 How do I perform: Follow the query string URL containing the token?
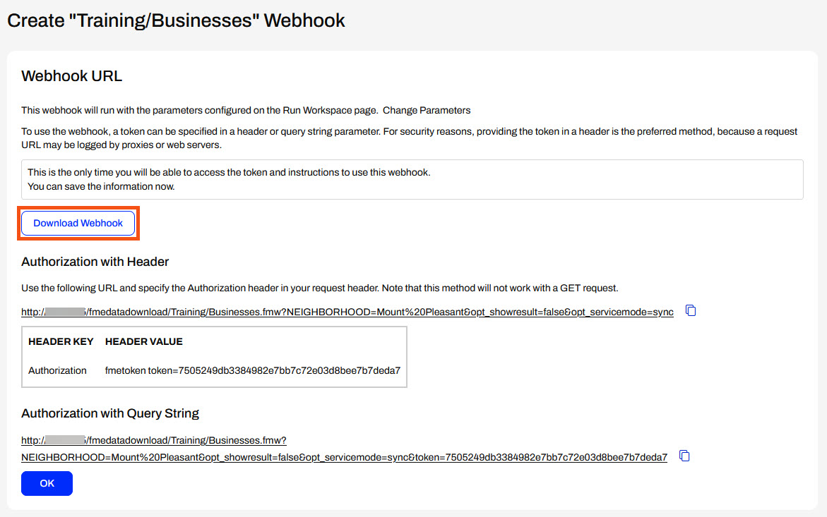(x=344, y=457)
